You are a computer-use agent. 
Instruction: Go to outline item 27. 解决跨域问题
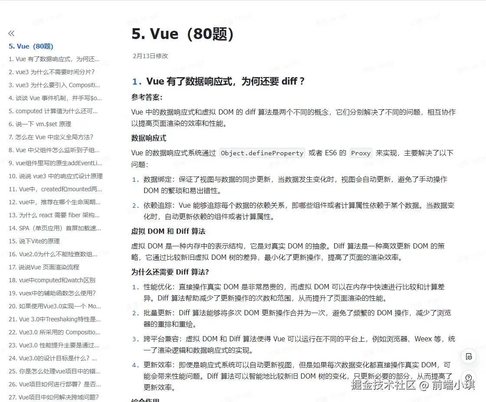tap(54, 397)
